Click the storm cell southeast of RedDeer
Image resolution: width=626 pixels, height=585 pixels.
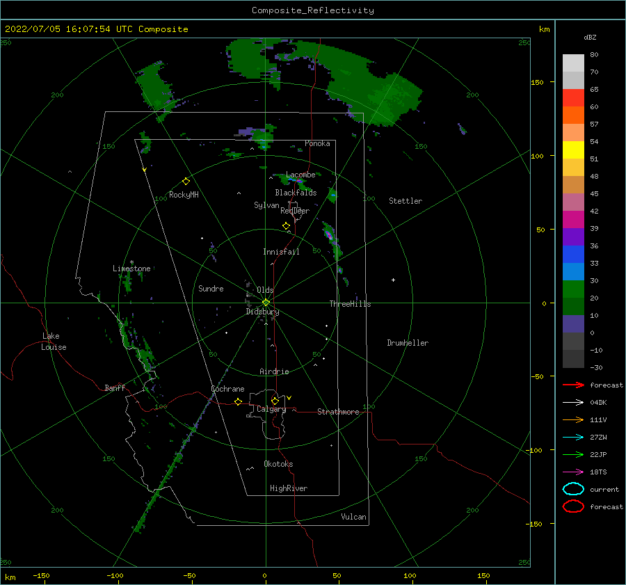click(x=329, y=235)
